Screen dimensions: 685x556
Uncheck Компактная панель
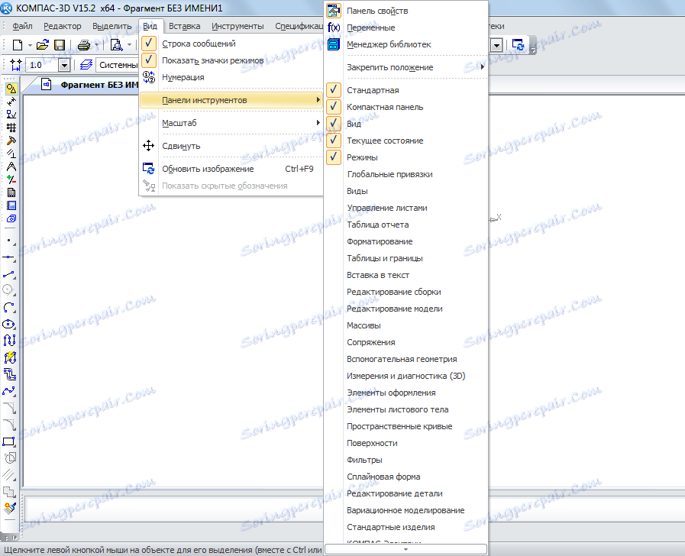[406, 107]
